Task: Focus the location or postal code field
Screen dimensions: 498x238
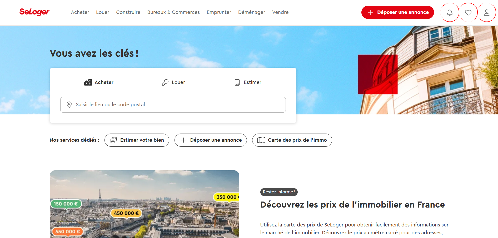Action: (x=173, y=105)
